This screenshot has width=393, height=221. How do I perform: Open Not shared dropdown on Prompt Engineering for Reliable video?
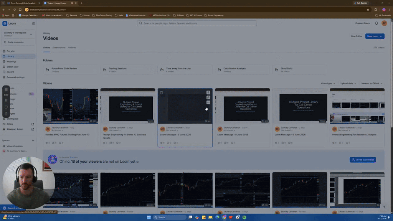[343, 130]
